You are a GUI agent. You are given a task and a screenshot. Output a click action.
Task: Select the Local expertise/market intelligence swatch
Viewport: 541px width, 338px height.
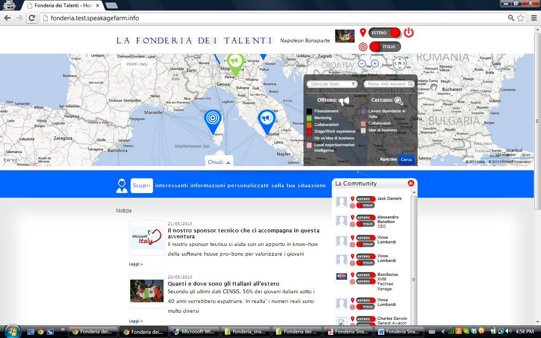[309, 145]
